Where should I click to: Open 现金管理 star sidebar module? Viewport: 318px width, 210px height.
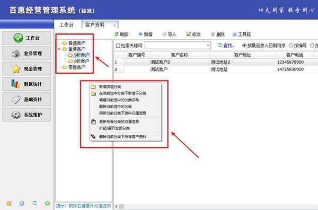pos(26,68)
